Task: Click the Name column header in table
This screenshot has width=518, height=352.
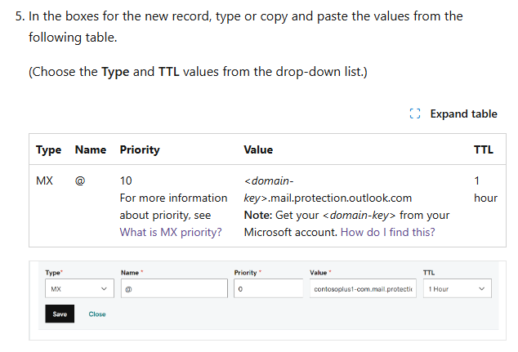Action: point(90,150)
